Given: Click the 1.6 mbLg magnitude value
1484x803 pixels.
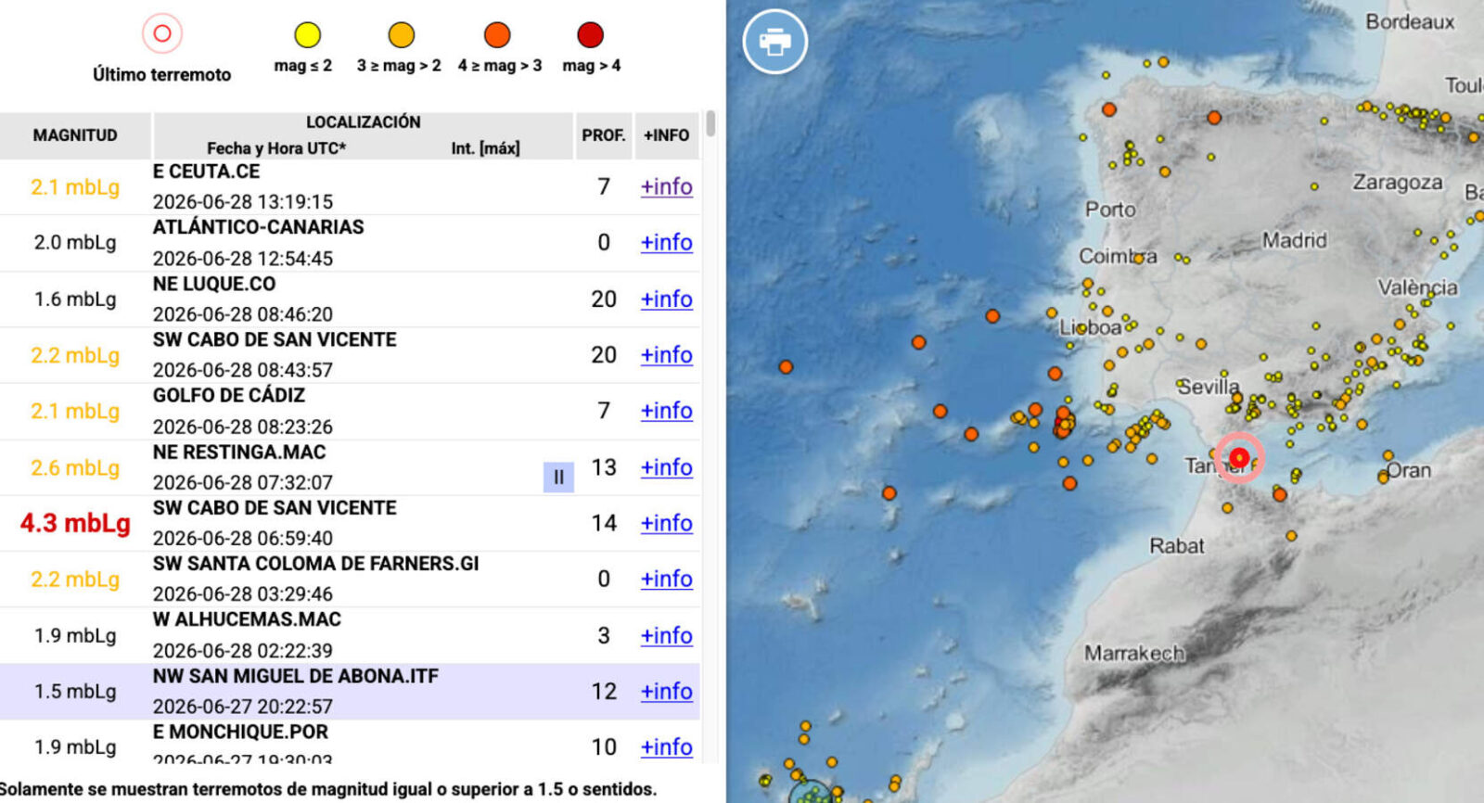Looking at the screenshot, I should click(x=75, y=299).
